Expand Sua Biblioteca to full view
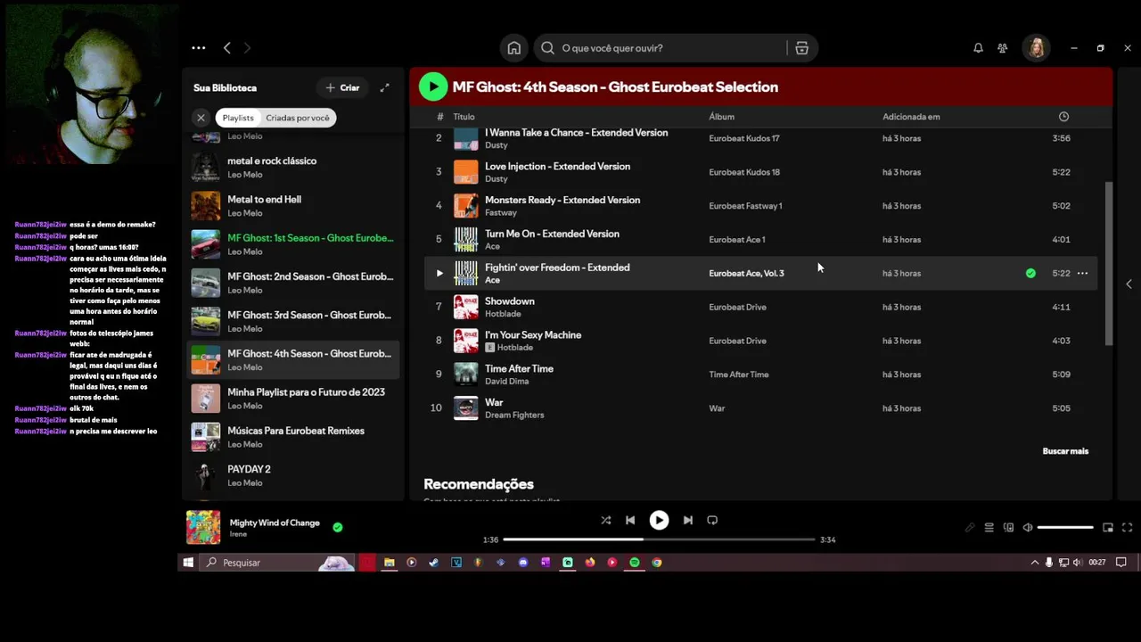The width and height of the screenshot is (1141, 642). pyautogui.click(x=384, y=87)
